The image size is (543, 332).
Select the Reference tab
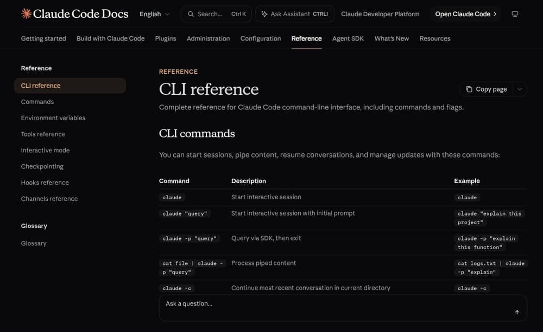[306, 38]
